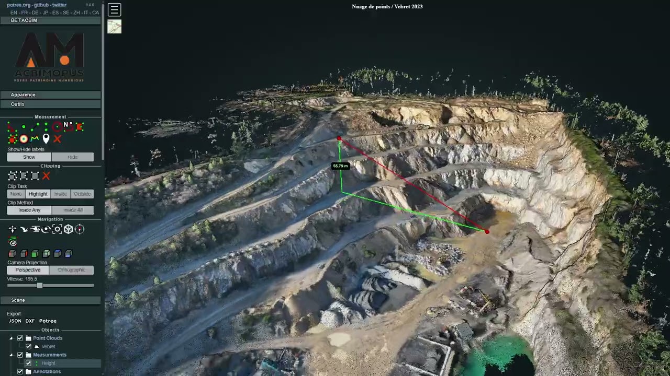The width and height of the screenshot is (670, 376).
Task: Collapse the Scène section header
Action: click(x=50, y=300)
